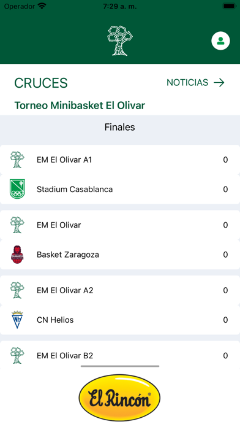Select the Basket Zaragoza row
This screenshot has width=240, height=427.
(120, 255)
